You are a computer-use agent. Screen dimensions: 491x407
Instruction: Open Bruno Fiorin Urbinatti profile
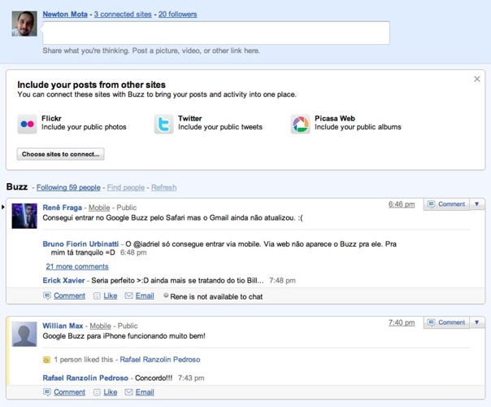(x=80, y=244)
